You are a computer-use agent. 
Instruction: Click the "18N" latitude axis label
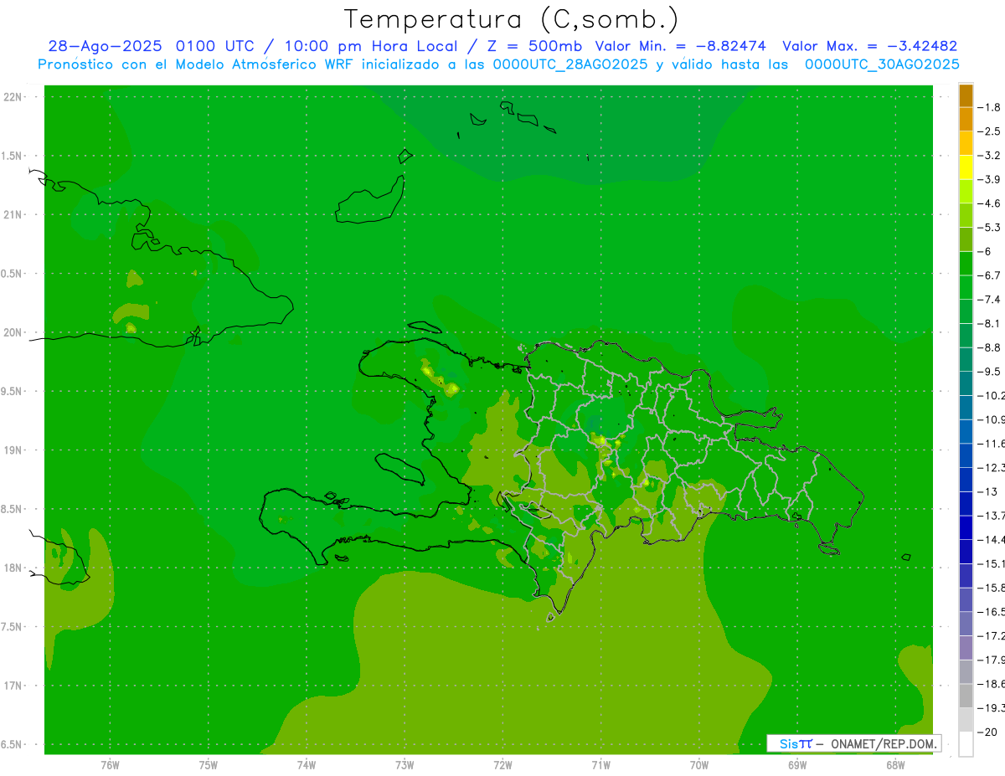coord(13,568)
